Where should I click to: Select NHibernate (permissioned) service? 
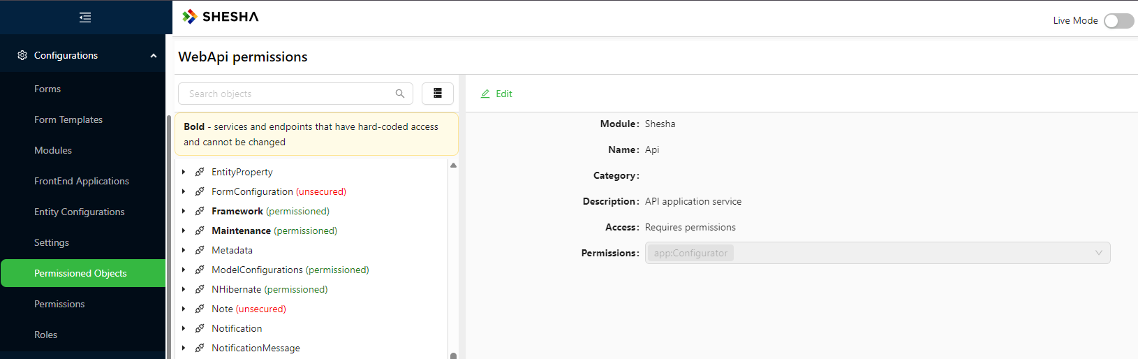269,289
